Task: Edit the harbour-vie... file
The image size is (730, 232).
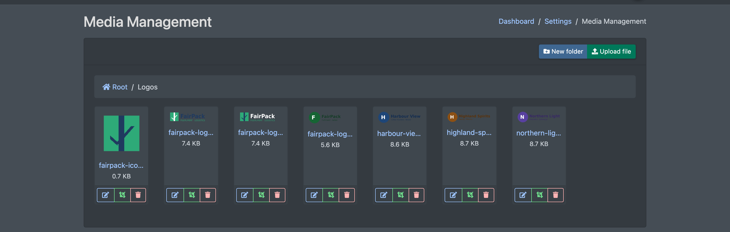Action: (x=384, y=195)
